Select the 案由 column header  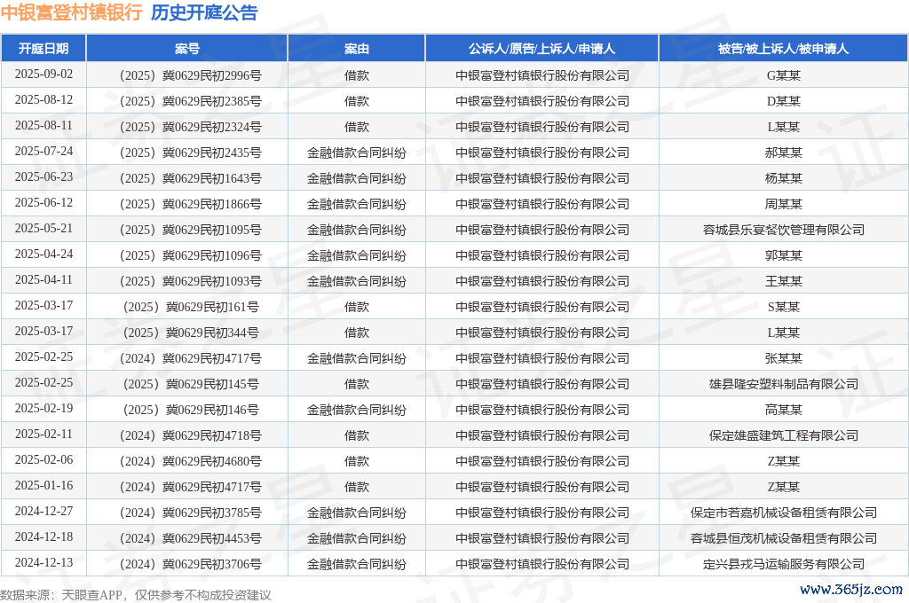pyautogui.click(x=356, y=49)
